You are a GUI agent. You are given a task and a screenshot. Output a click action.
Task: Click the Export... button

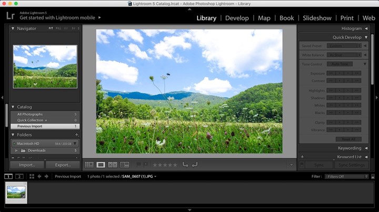(x=62, y=165)
